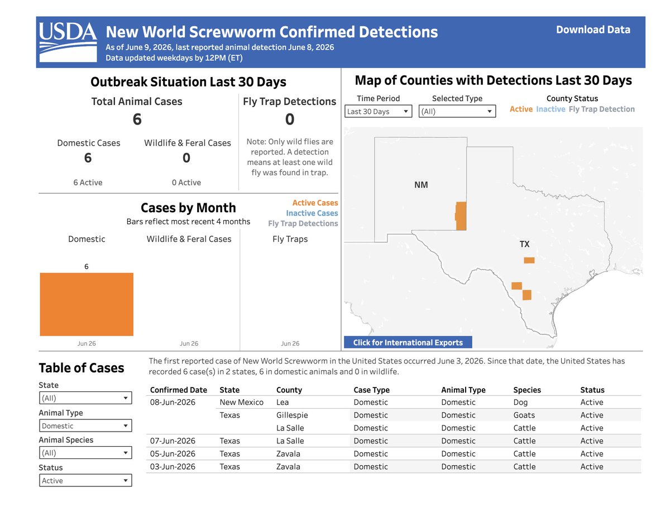670x507 pixels.
Task: Click the County column header
Action: 289,390
